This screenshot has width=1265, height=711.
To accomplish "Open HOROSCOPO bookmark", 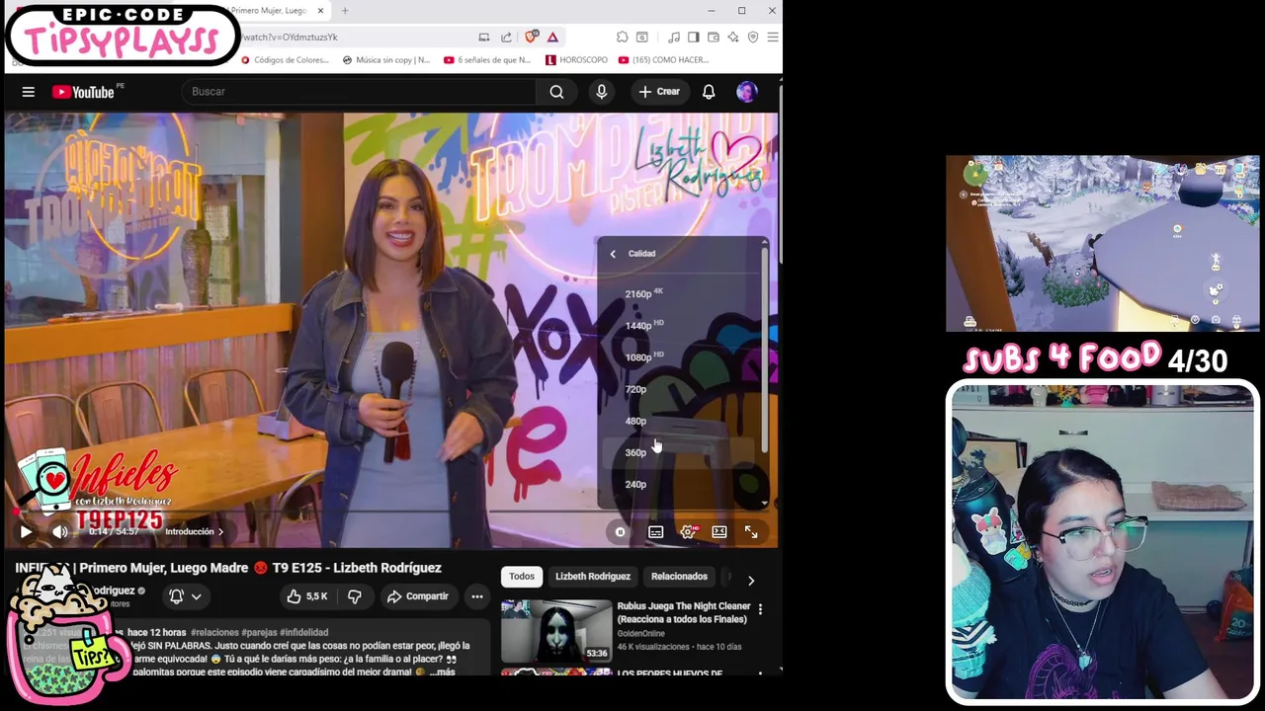I will tap(577, 60).
